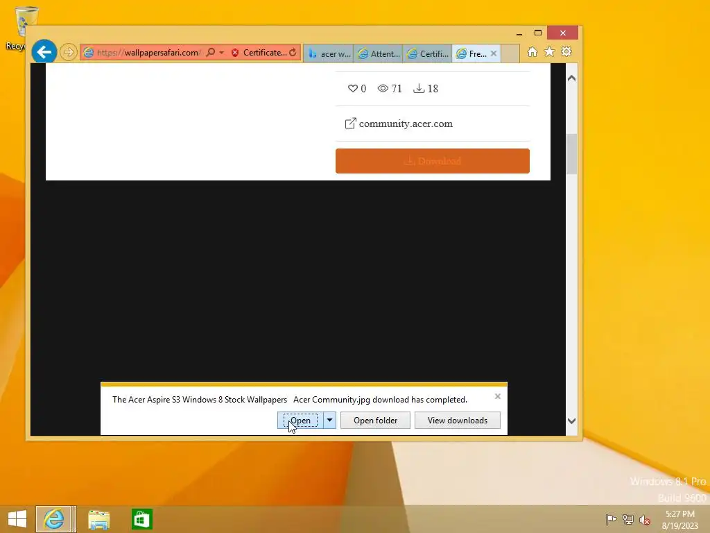Viewport: 710px width, 533px height.
Task: Click the orange Download button
Action: coord(433,161)
